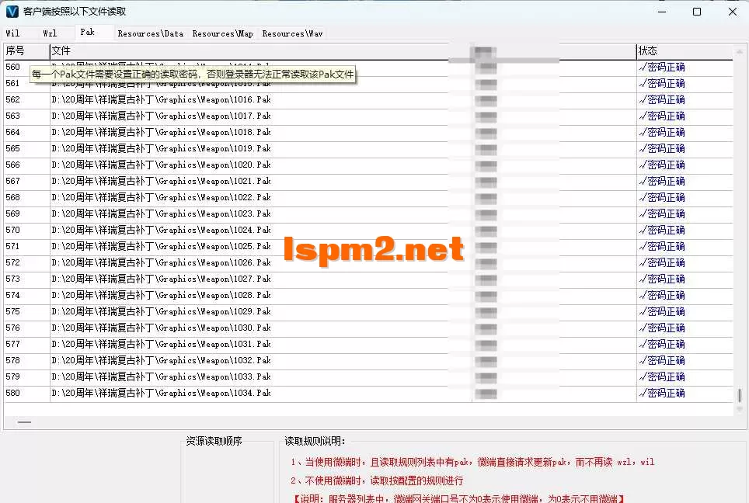Select the row for Weapon\1017.Pak
This screenshot has height=503, width=749.
(368, 116)
